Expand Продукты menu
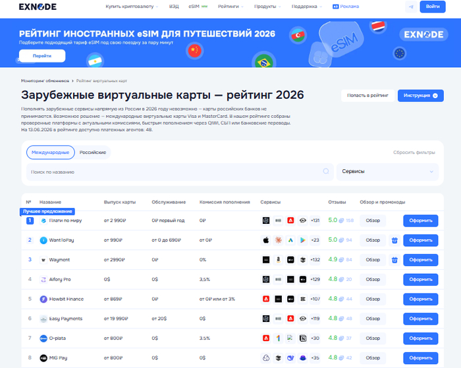Screen dimensions: 461x368 (x=267, y=7)
